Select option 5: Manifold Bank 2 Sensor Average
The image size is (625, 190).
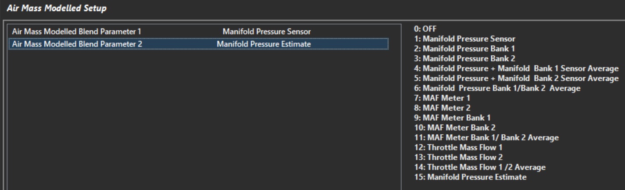pos(516,79)
